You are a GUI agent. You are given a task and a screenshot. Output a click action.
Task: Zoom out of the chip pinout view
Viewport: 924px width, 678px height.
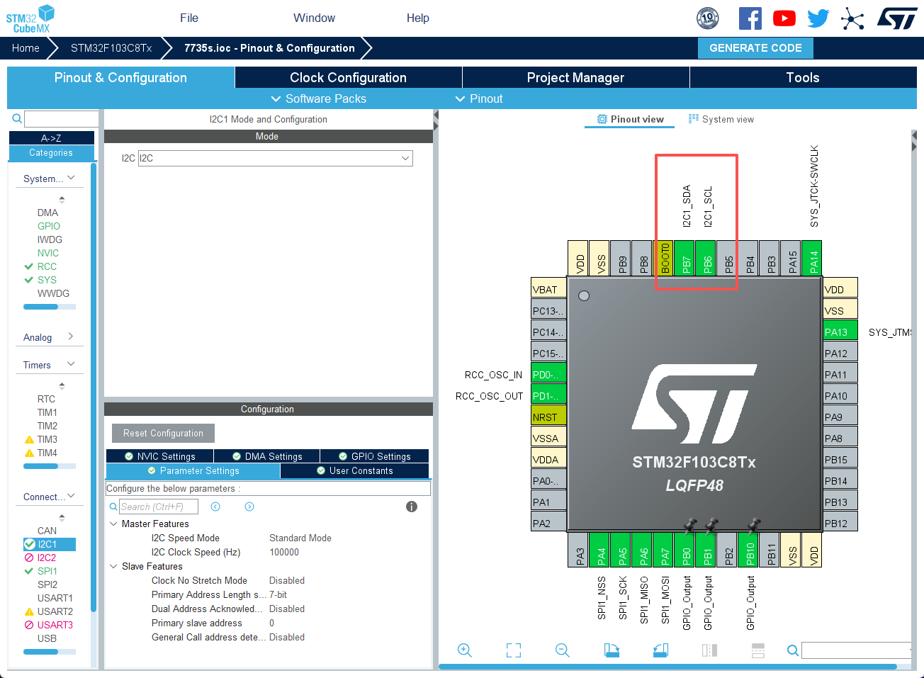tap(563, 650)
